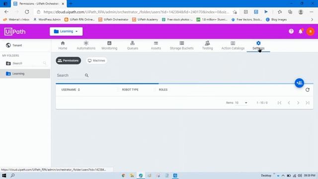
Task: Expand the bookmarks bar overflow chevron
Action: (x=312, y=19)
